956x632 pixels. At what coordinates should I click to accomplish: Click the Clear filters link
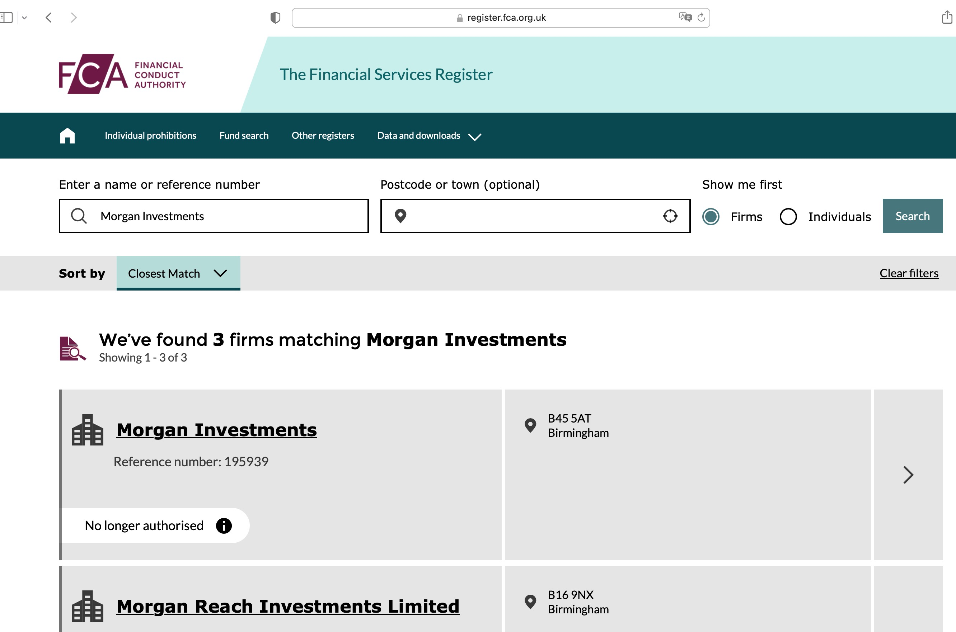coord(909,273)
